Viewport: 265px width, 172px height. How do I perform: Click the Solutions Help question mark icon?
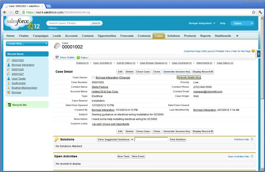coord(252,139)
